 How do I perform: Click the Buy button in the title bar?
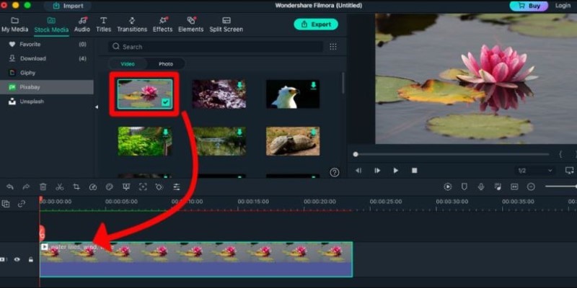coord(528,6)
